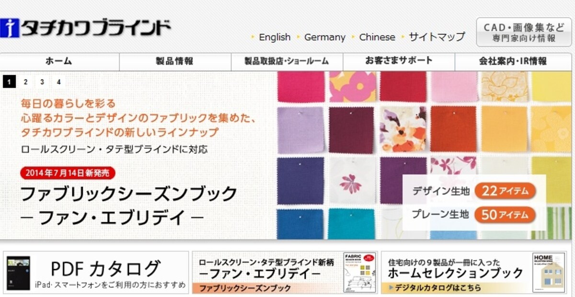Click the 2014年7月14日新発売 red badge
The height and width of the screenshot is (297, 575).
(x=68, y=173)
